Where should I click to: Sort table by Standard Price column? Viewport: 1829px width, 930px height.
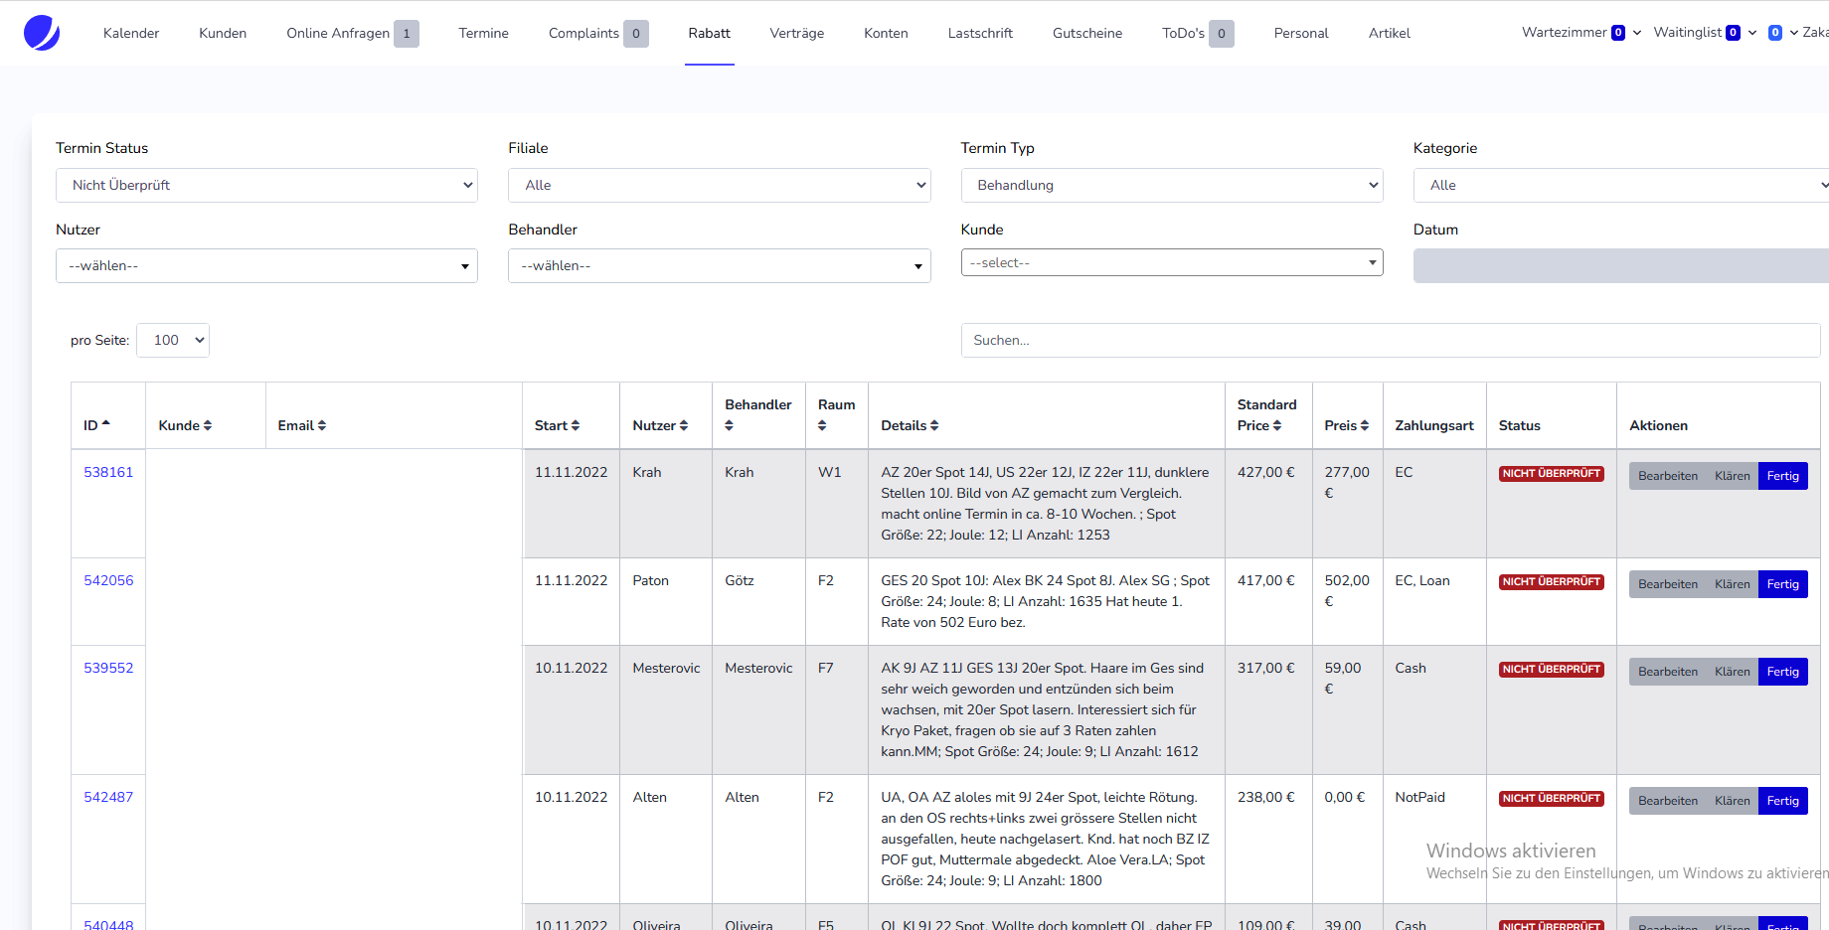coord(1266,414)
